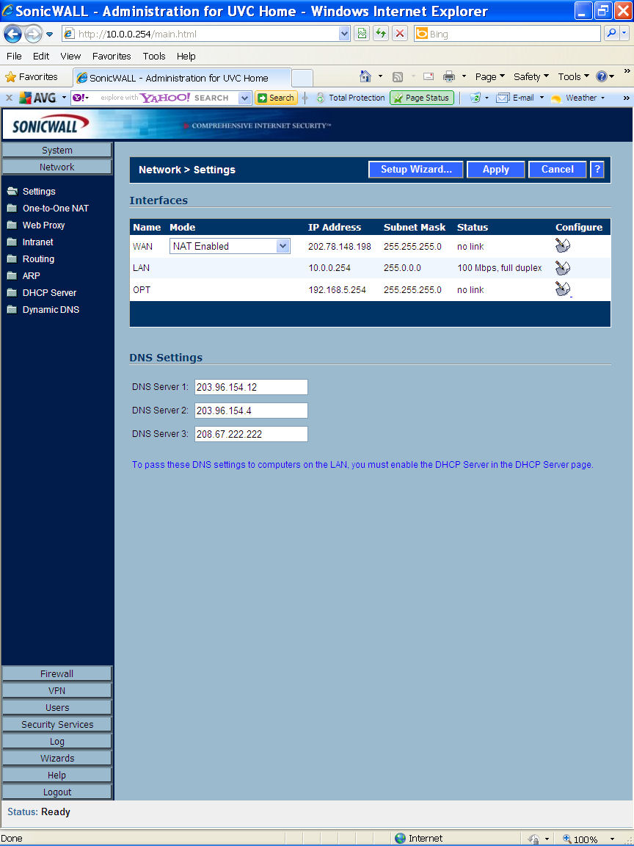Screen dimensions: 634x846
Task: Apply the network settings
Action: (x=495, y=170)
